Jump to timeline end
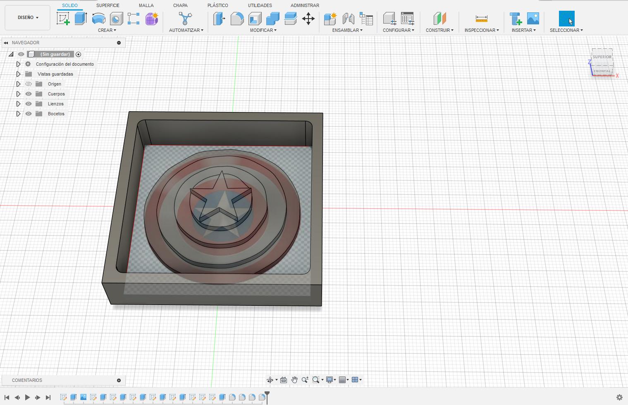The width and height of the screenshot is (628, 405). pyautogui.click(x=48, y=398)
